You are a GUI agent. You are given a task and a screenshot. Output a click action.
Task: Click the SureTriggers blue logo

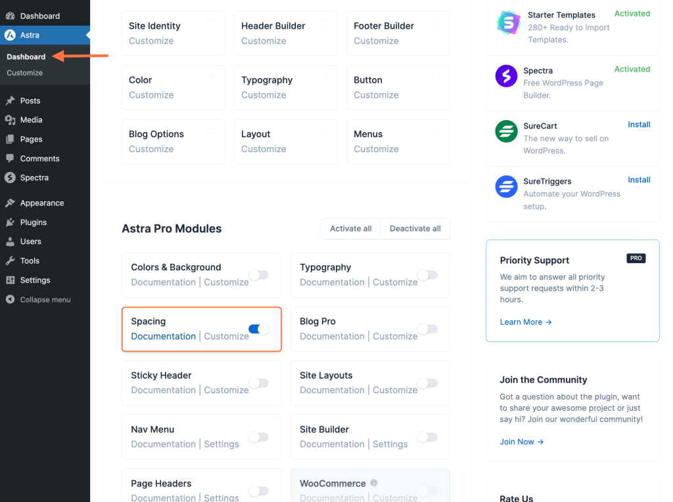click(506, 187)
